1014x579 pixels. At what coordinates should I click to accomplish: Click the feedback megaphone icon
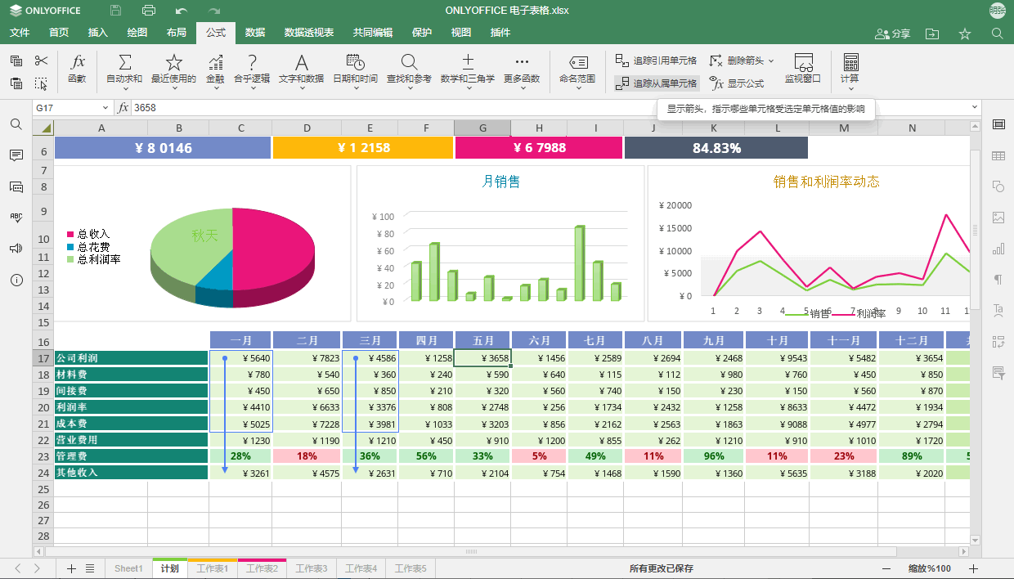pyautogui.click(x=16, y=249)
